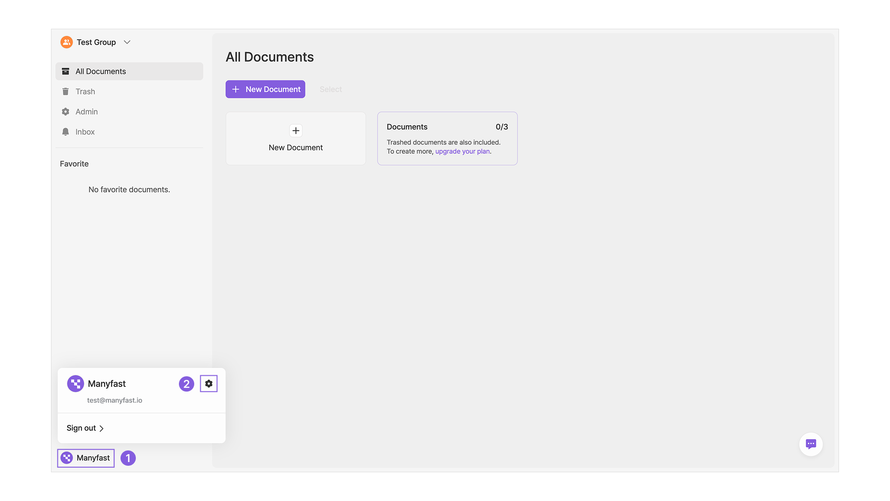Click the Manyfast logo in profile popup
This screenshot has width=890, height=501.
pyautogui.click(x=76, y=384)
